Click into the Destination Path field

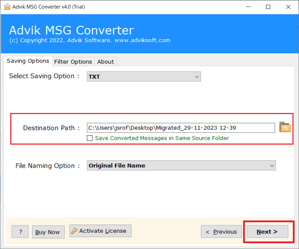(x=181, y=128)
